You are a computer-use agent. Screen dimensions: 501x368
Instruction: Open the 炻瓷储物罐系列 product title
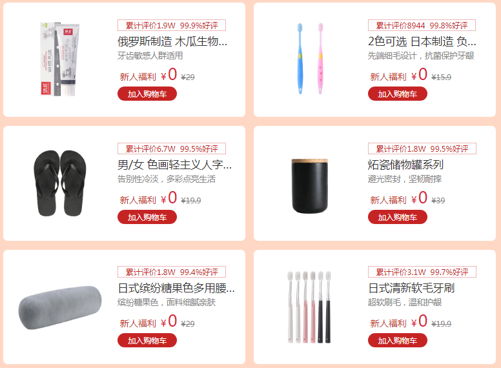click(x=405, y=165)
